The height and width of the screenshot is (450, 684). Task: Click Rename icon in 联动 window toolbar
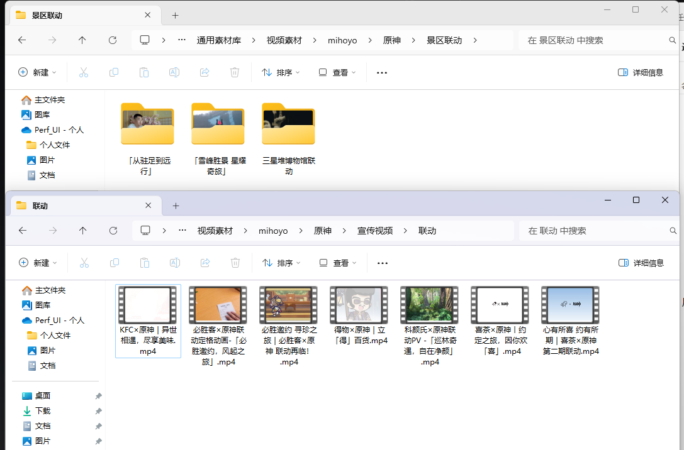coord(174,263)
